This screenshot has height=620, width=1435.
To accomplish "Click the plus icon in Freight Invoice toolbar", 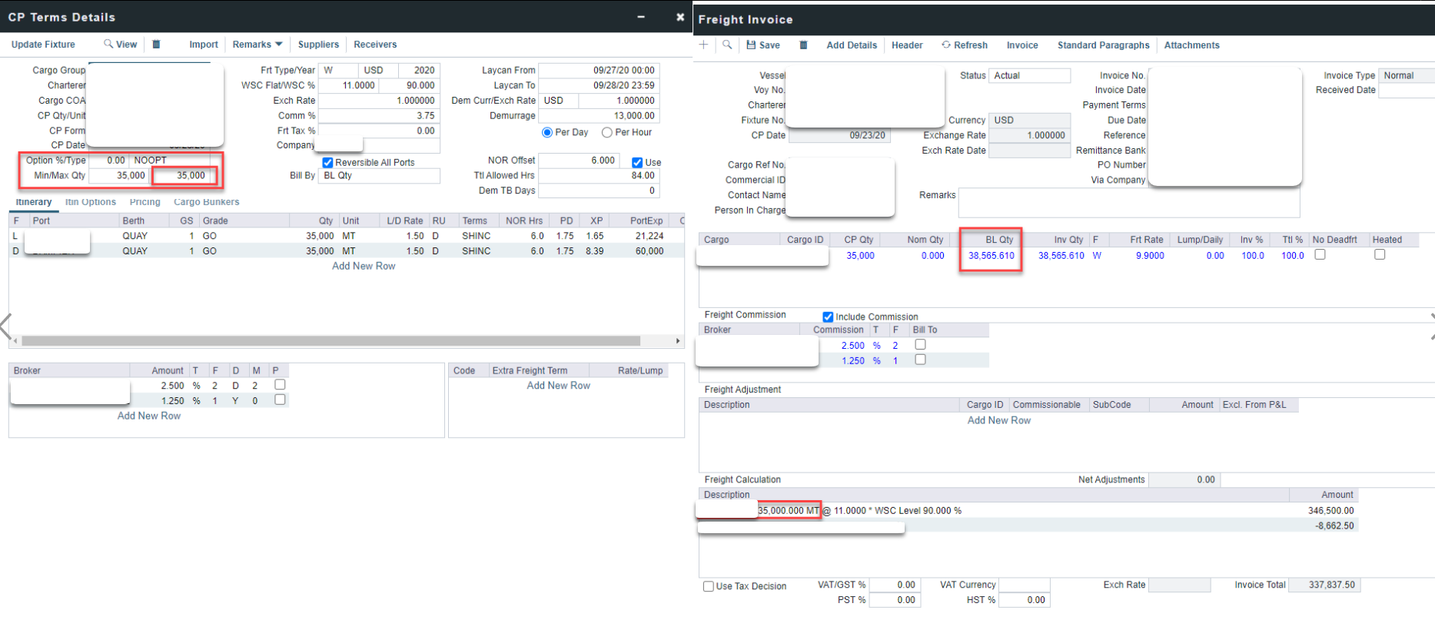I will (703, 45).
